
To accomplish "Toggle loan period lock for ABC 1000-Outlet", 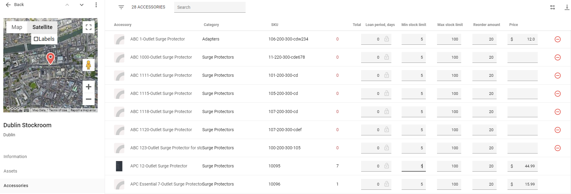I will [x=387, y=57].
